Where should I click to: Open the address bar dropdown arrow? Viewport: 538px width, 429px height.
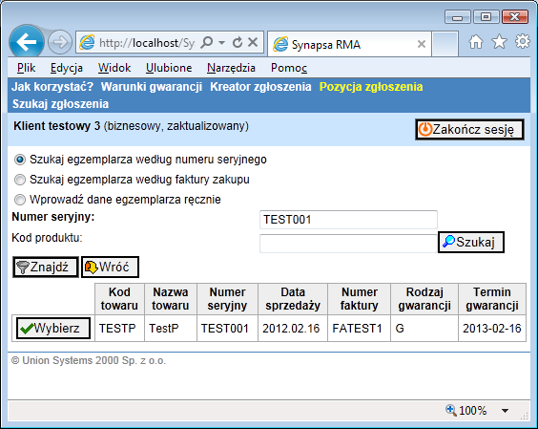tap(221, 43)
